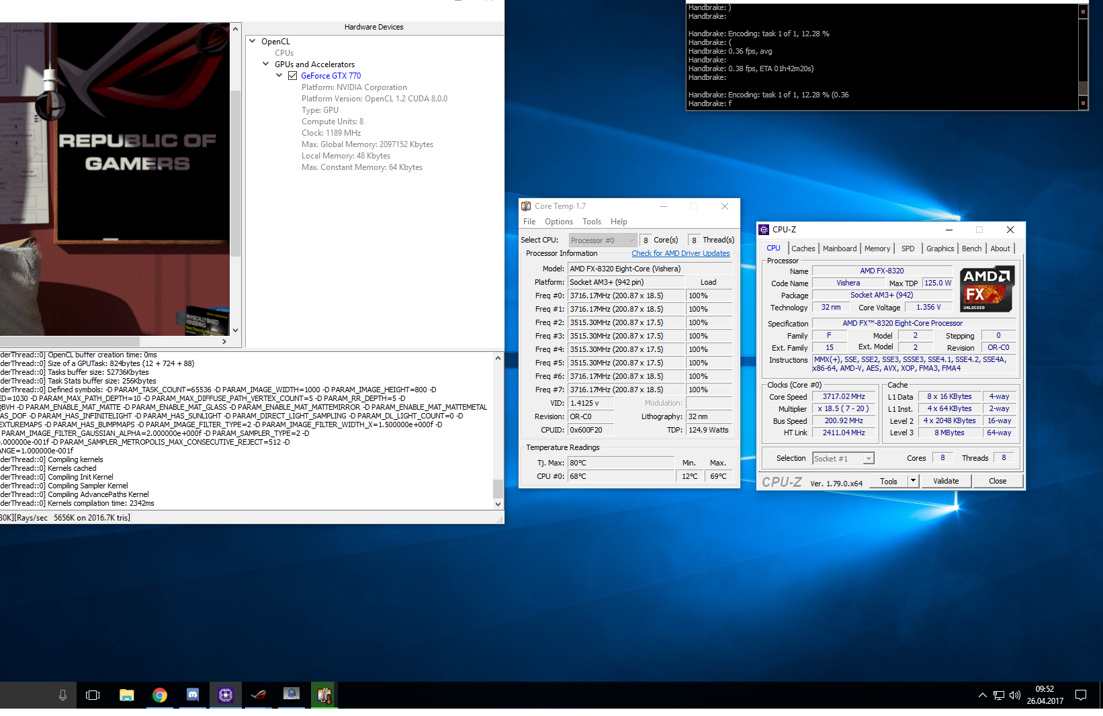Open Task View from the taskbar
Image resolution: width=1103 pixels, height=716 pixels.
[93, 695]
